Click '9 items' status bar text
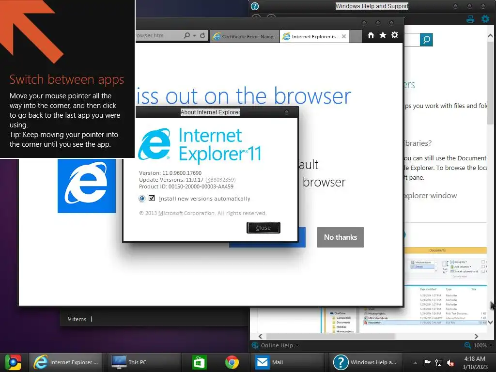This screenshot has height=372, width=496. tap(77, 319)
